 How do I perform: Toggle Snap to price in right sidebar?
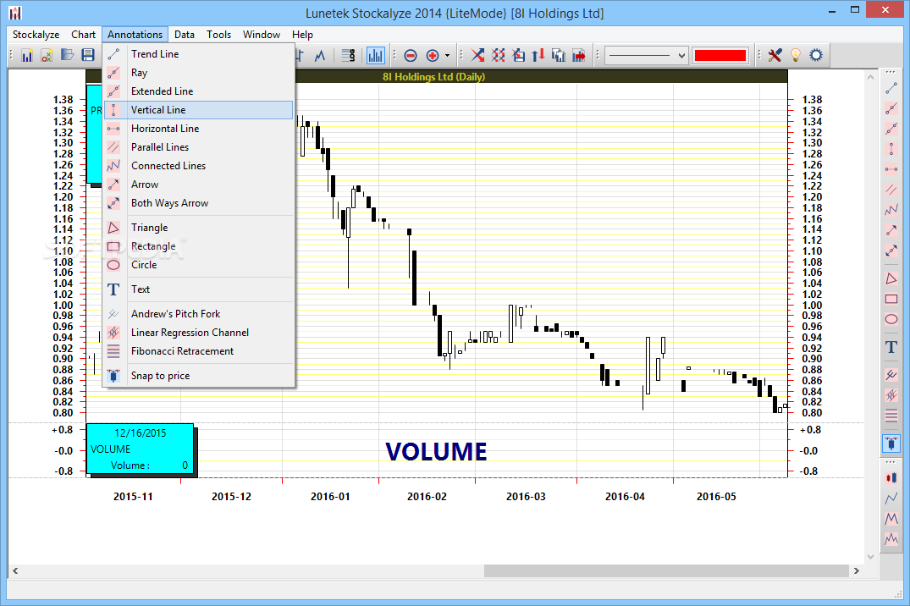coord(891,443)
